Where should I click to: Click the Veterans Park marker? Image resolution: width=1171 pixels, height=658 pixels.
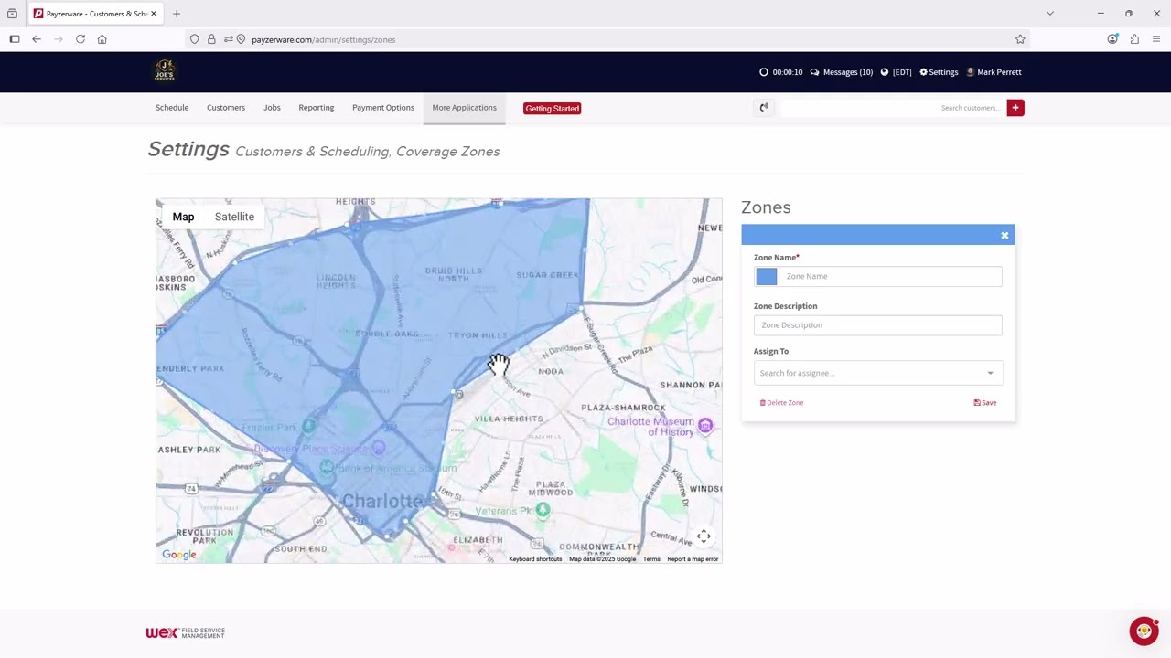point(543,509)
